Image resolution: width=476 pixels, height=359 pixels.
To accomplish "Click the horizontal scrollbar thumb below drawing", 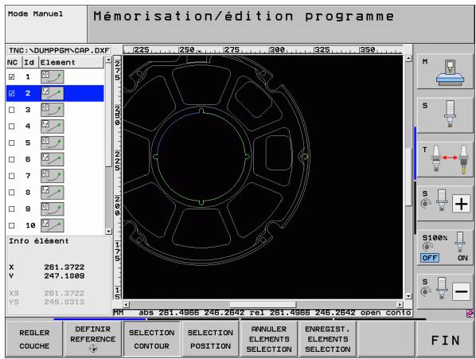I will tap(263, 304).
